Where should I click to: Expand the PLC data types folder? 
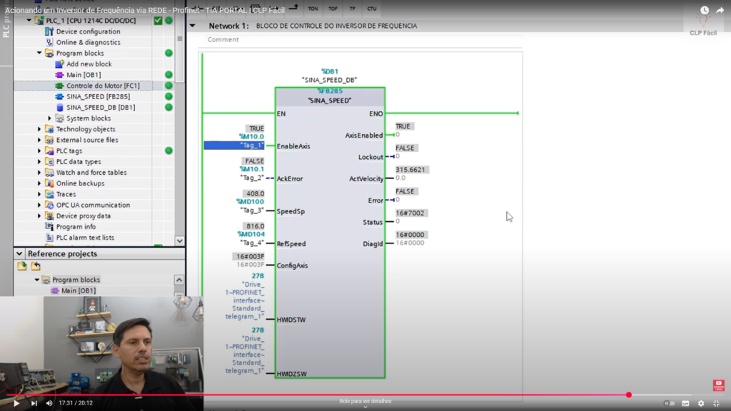click(39, 162)
